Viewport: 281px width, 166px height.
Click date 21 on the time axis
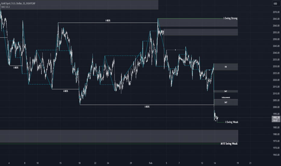(x=250, y=163)
